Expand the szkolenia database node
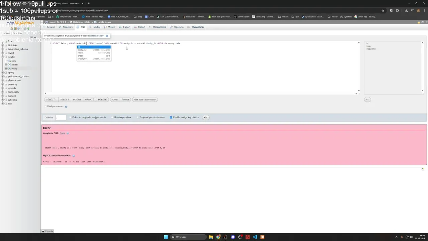428x241 pixels. click(3, 100)
